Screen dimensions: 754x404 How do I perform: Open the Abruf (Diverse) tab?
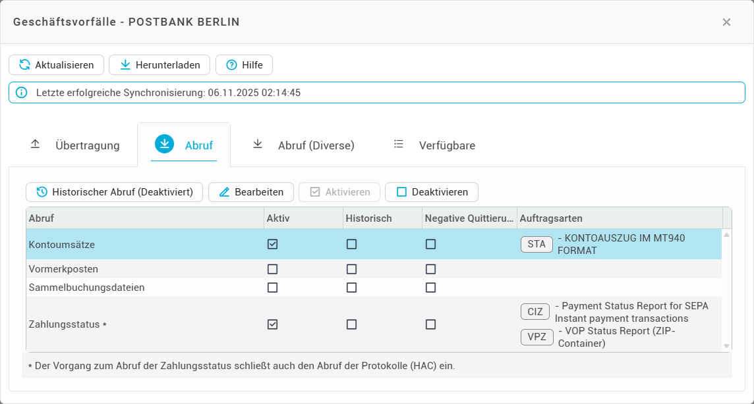(x=304, y=145)
